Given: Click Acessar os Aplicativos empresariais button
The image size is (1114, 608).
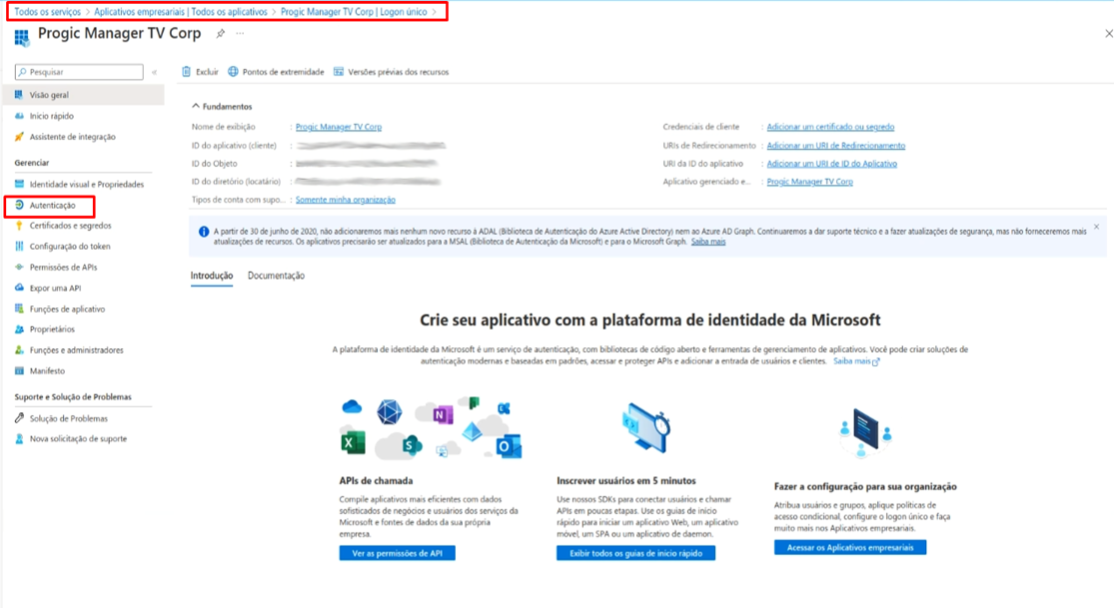Looking at the screenshot, I should click(x=850, y=548).
